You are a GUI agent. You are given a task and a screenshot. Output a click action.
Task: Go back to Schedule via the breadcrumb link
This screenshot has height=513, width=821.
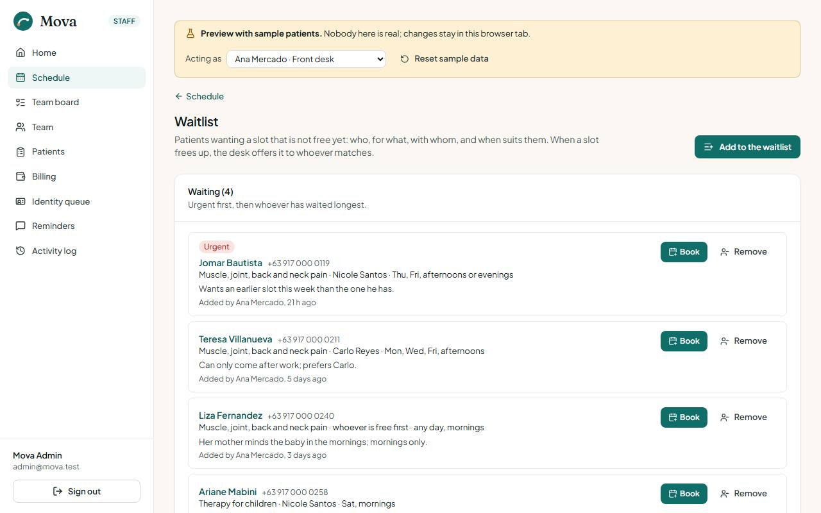tap(199, 96)
